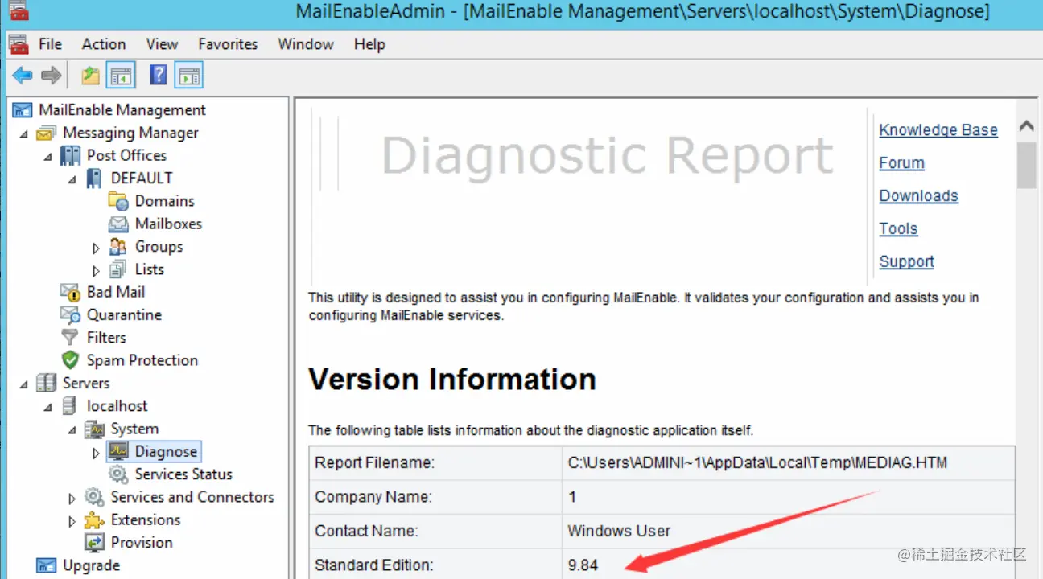
Task: Select the Mailboxes tree label
Action: coord(168,224)
